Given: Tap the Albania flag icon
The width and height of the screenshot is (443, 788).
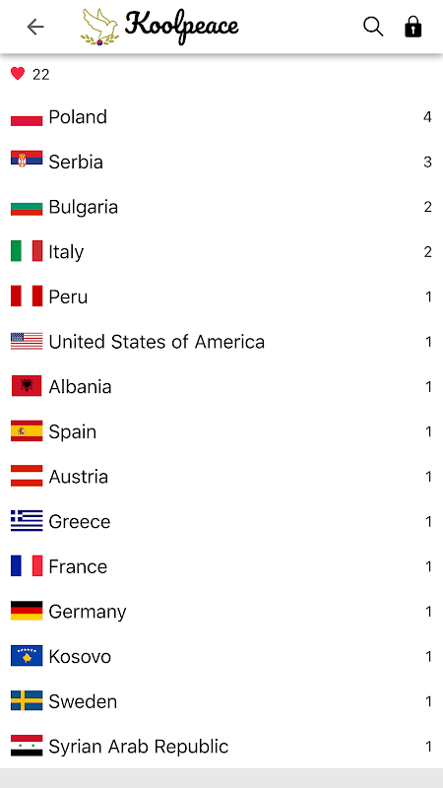Looking at the screenshot, I should tap(27, 386).
